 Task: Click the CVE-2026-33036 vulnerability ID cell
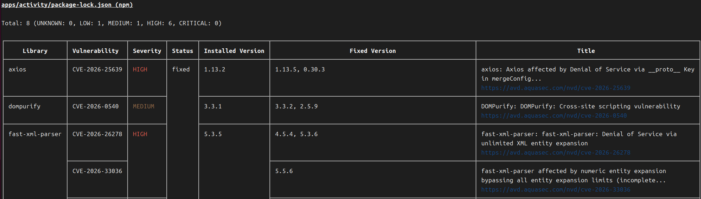coord(97,171)
